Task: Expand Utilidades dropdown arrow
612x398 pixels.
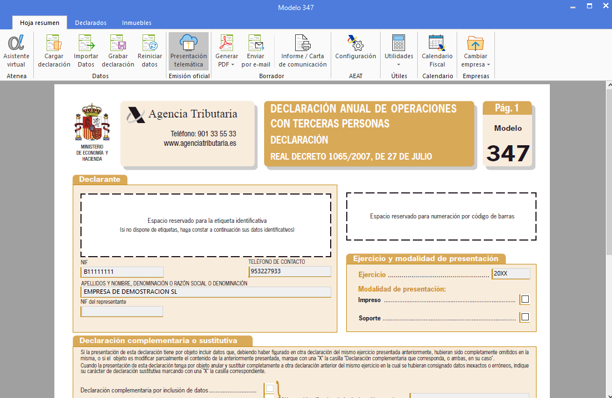Action: click(398, 65)
